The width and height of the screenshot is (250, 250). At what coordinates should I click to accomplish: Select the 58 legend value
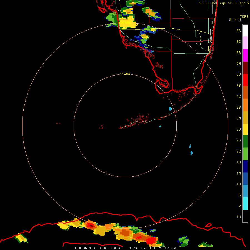click(x=239, y=52)
